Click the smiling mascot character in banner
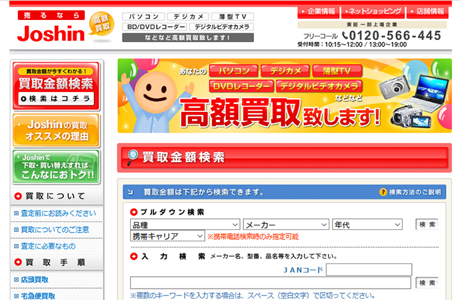The image size is (460, 300). pyautogui.click(x=155, y=101)
